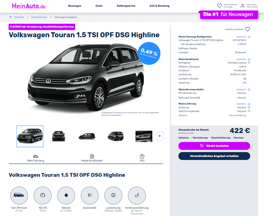Click the car icon above Mein Fahrzeug
The height and width of the screenshot is (216, 264).
(x=36, y=156)
